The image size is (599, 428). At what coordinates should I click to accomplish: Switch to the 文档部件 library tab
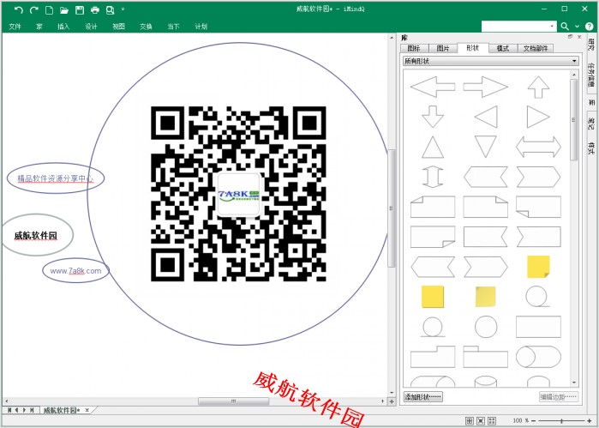click(x=536, y=48)
